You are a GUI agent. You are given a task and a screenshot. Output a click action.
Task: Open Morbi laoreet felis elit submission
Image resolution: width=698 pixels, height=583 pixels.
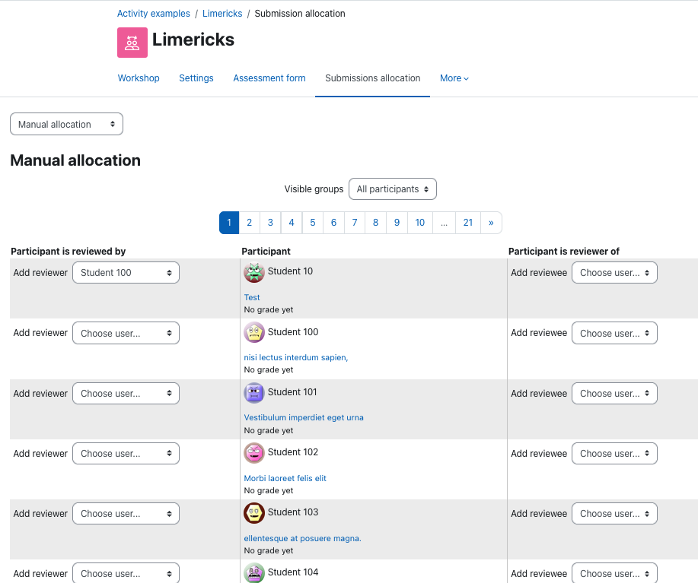tap(285, 478)
